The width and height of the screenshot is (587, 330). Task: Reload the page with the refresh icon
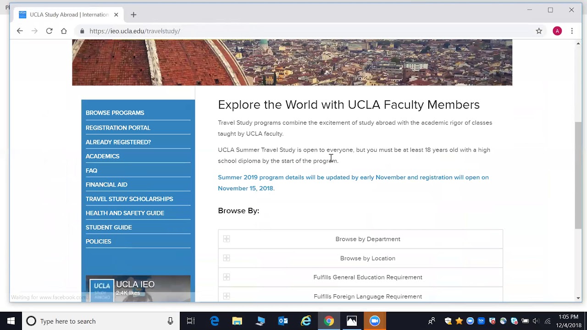[49, 31]
